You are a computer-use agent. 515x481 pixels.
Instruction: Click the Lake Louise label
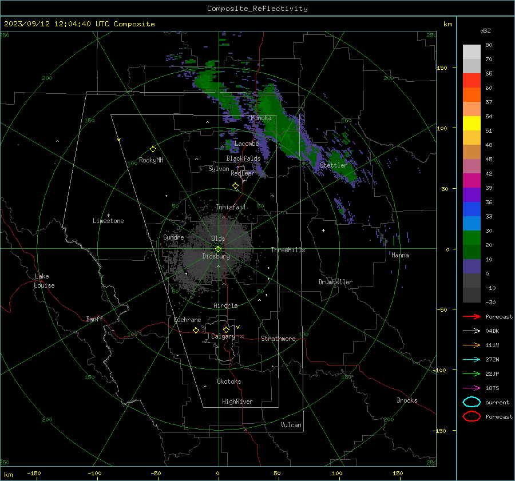tap(44, 281)
